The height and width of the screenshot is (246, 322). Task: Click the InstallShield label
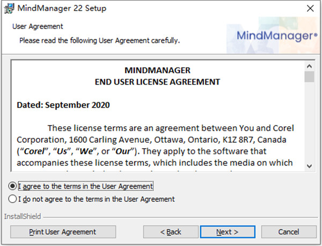[23, 217]
